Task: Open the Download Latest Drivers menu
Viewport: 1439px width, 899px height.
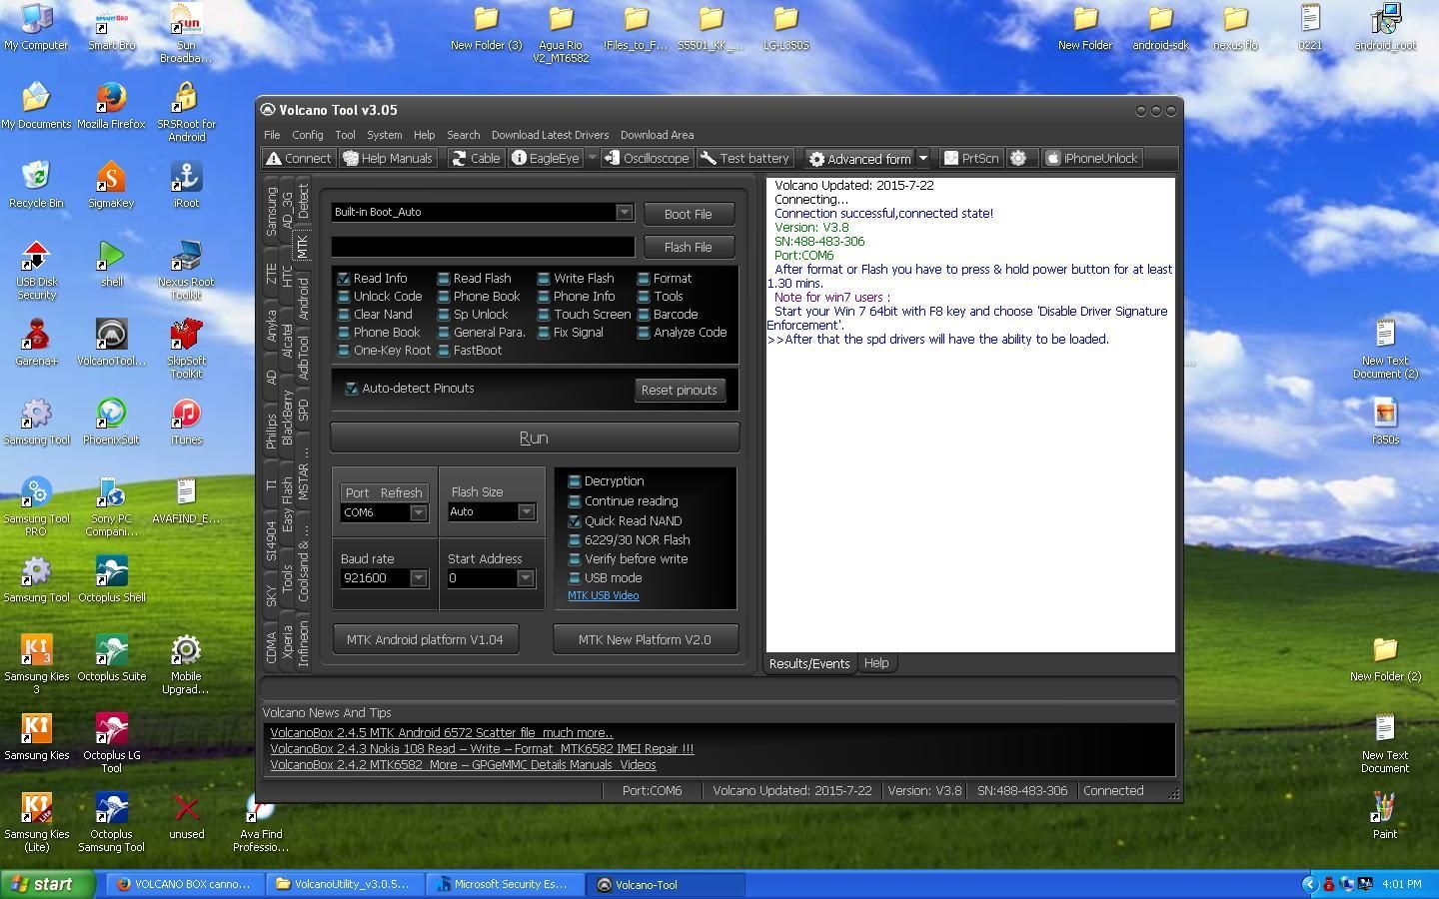Action: (550, 135)
